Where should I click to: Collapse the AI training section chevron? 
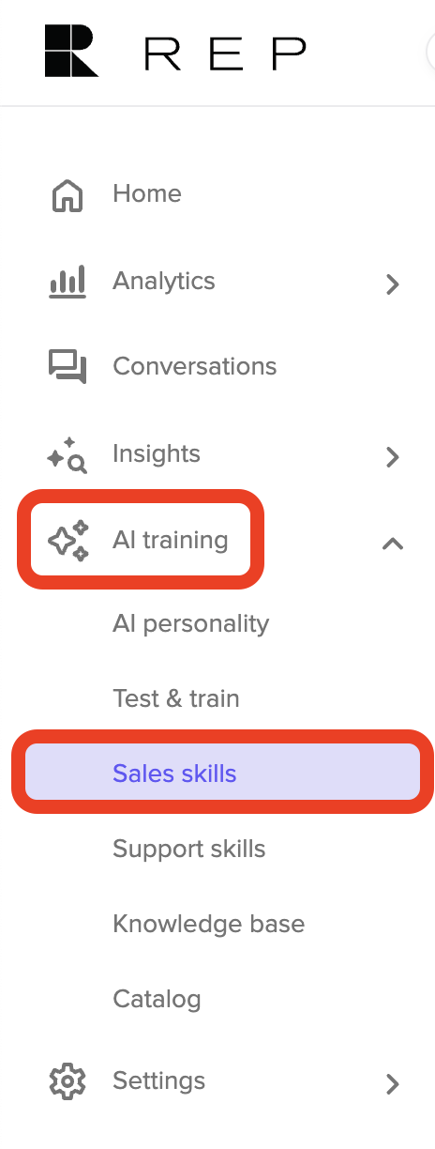coord(393,544)
